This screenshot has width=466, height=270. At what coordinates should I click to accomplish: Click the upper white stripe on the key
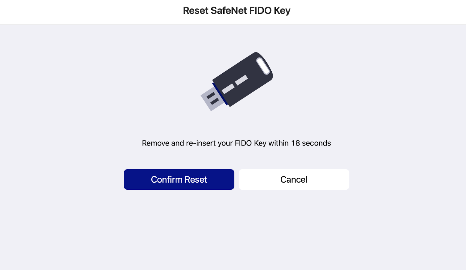(x=241, y=80)
